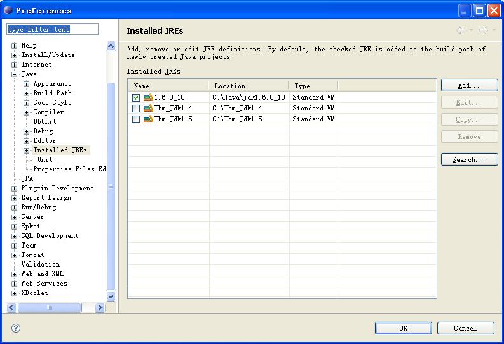
Task: Expand the Tomcat node
Action: [14, 255]
